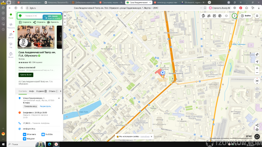Click the Buy ticket green button

coord(26,75)
